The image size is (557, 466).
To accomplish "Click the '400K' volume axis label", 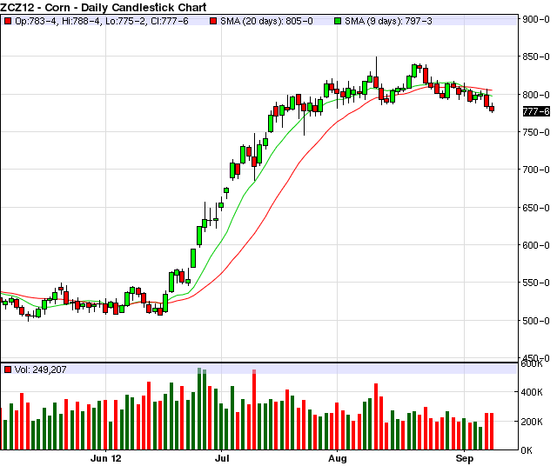I will (x=532, y=392).
